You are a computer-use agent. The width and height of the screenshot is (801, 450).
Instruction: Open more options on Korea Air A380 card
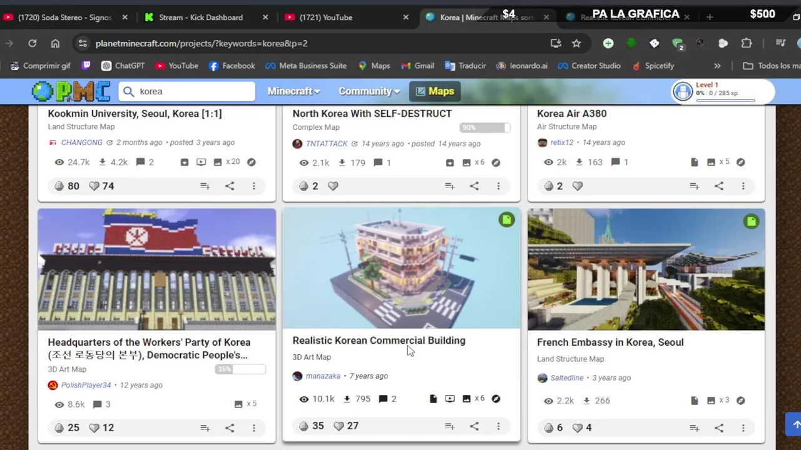[743, 186]
